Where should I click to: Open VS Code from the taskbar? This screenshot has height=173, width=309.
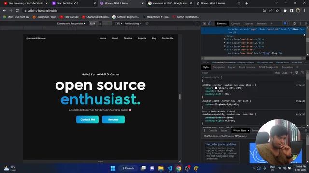[170, 168]
